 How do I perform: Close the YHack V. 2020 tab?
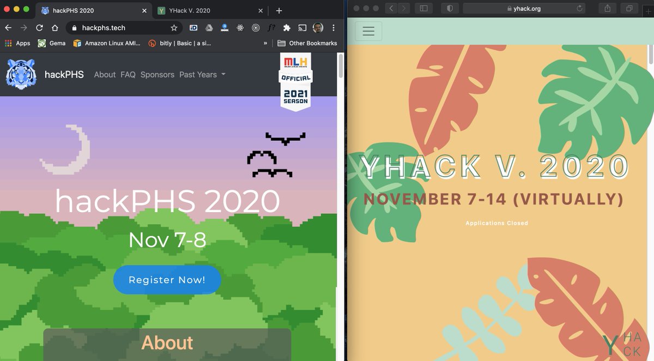point(259,10)
